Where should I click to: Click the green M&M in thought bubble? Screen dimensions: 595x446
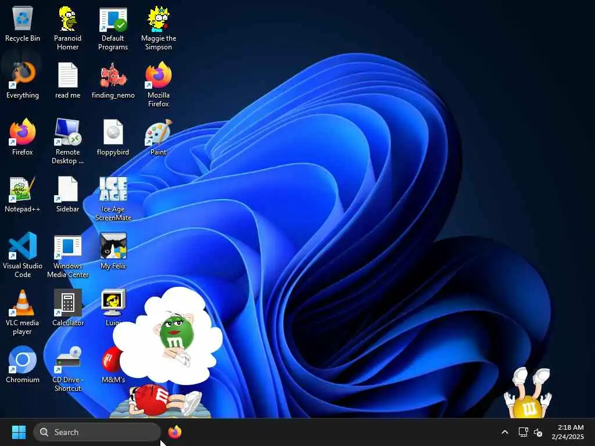coord(176,337)
